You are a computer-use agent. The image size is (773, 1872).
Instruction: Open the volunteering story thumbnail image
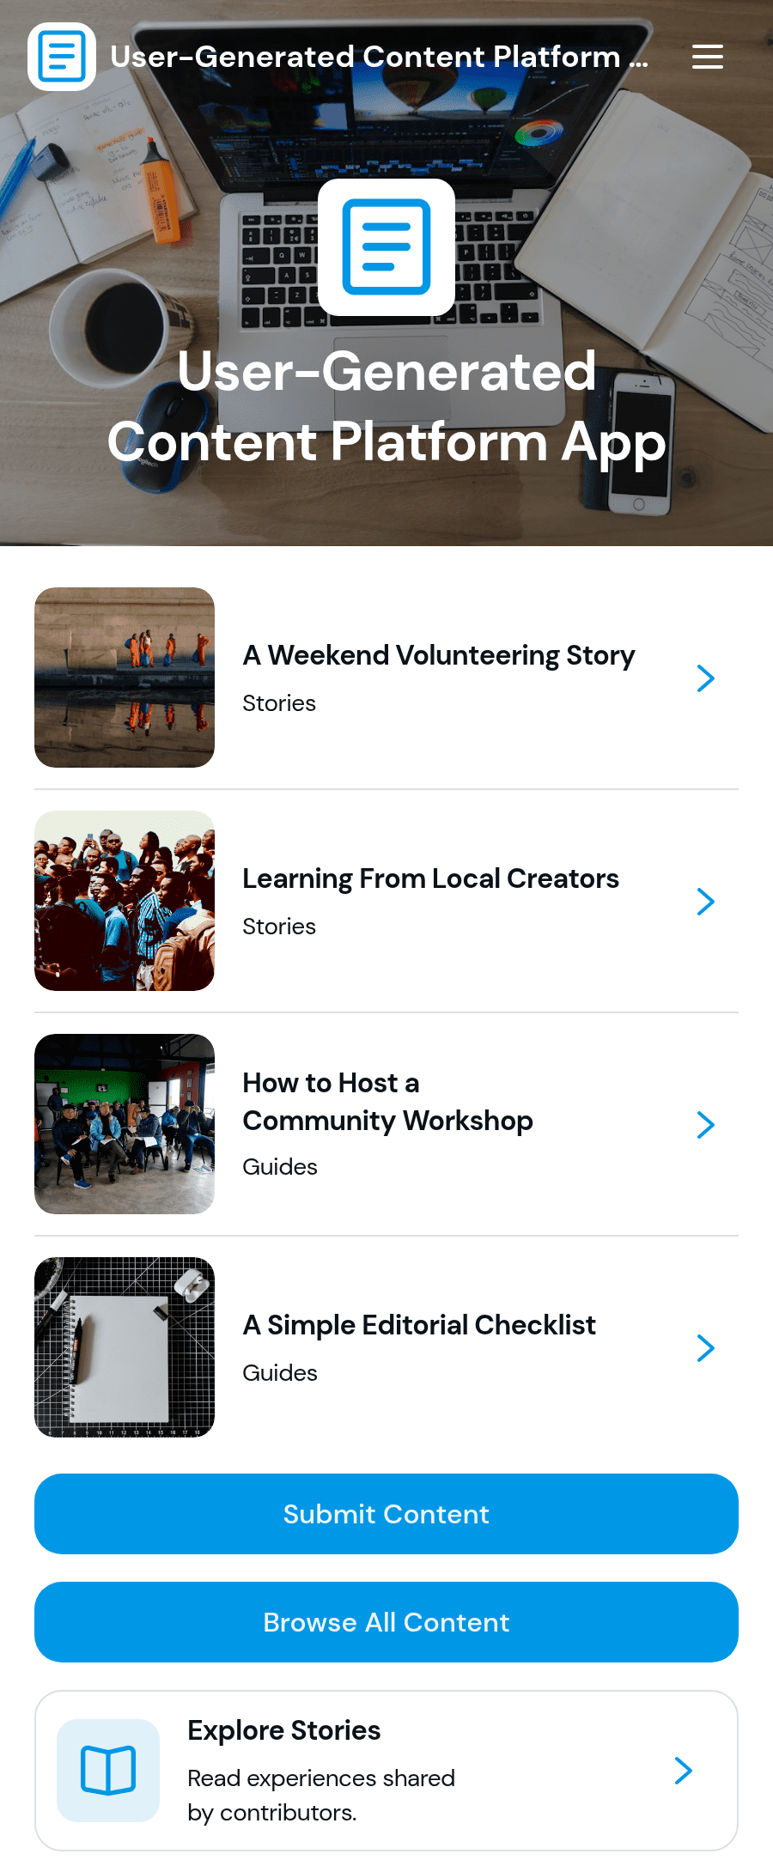[x=125, y=678]
